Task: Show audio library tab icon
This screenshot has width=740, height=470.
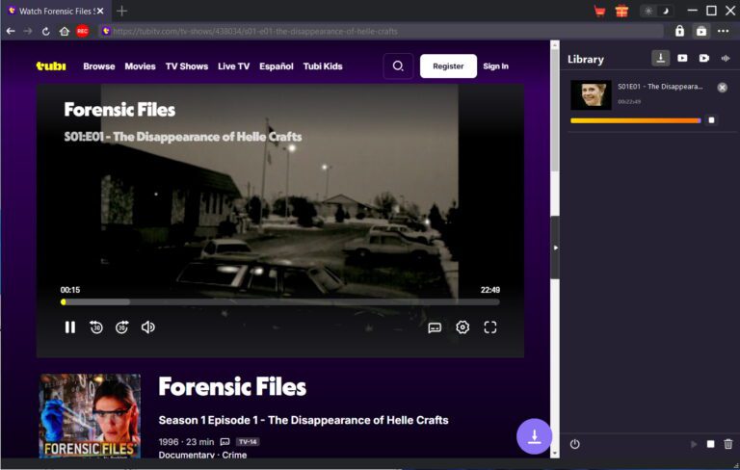Action: tap(726, 58)
